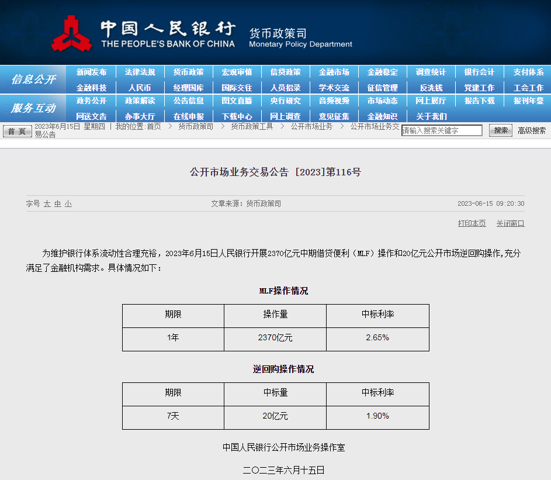
Task: Click the 搜索 search button
Action: (500, 130)
